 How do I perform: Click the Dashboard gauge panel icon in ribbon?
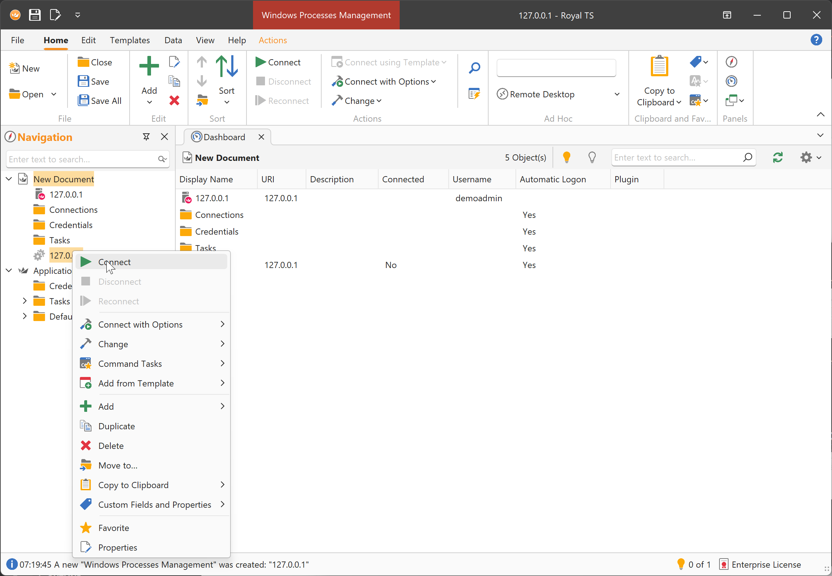click(731, 81)
